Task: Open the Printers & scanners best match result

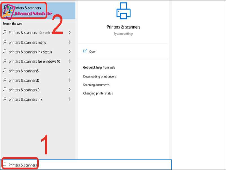Action: pyautogui.click(x=38, y=11)
